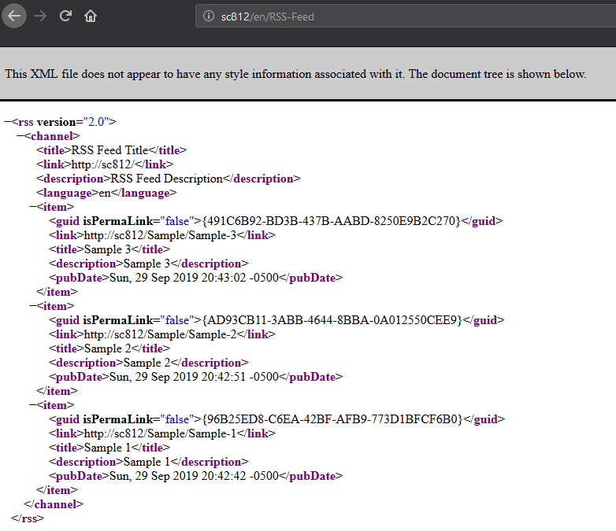Click the guid starting with 491C6B92

(330, 221)
